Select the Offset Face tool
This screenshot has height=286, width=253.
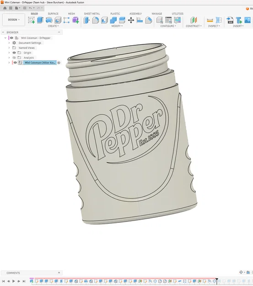tap(122, 20)
